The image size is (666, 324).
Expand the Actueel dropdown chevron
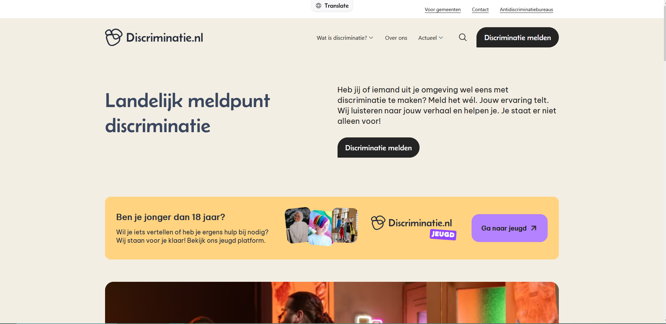441,38
